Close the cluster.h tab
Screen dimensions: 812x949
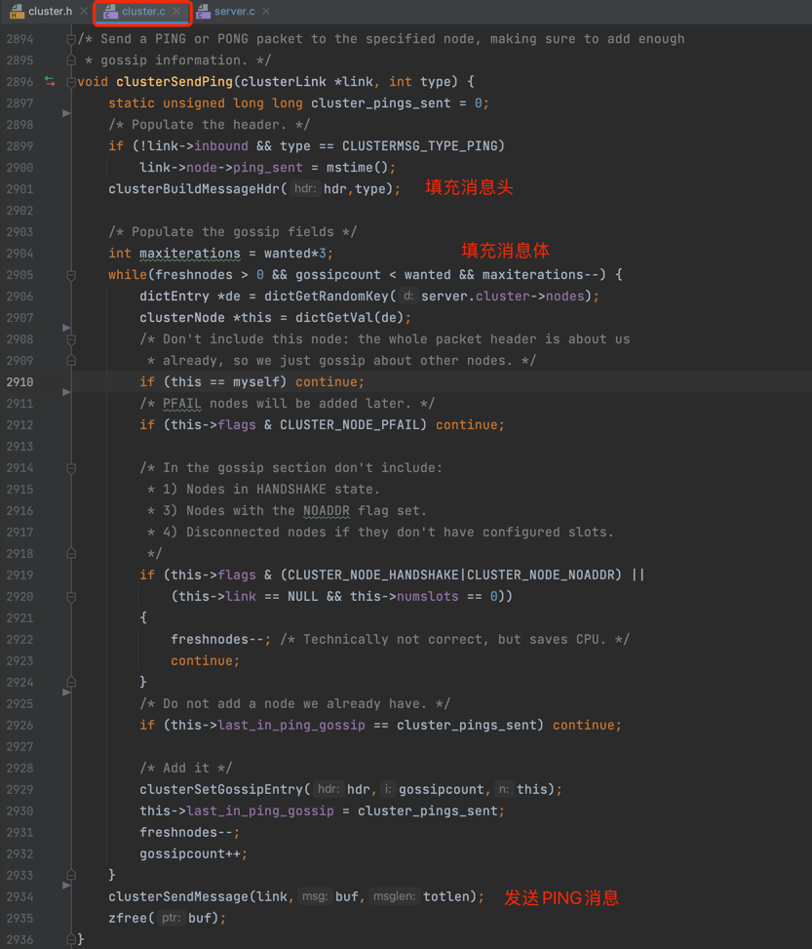click(84, 11)
